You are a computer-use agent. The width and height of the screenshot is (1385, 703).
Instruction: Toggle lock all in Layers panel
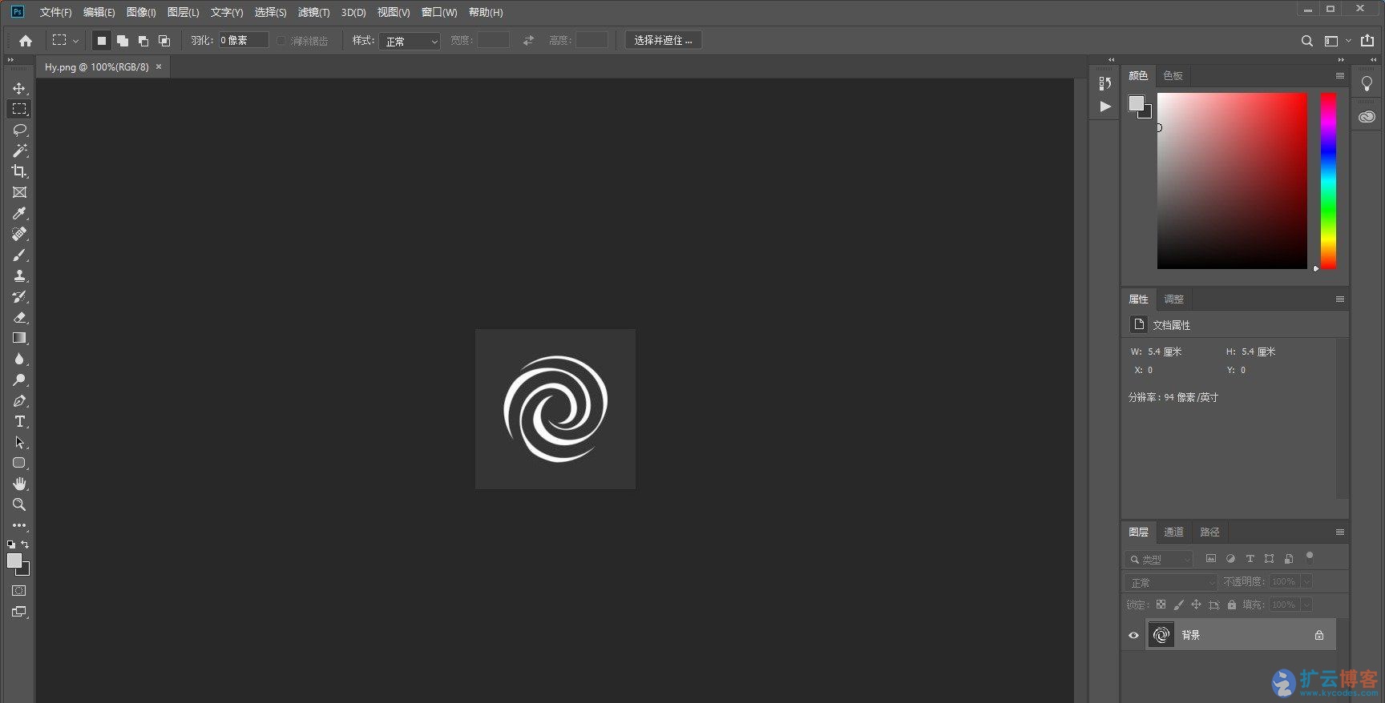pos(1232,605)
